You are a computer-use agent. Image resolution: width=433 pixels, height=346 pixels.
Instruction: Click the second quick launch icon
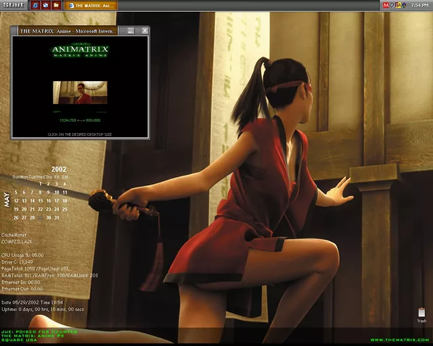click(x=45, y=5)
